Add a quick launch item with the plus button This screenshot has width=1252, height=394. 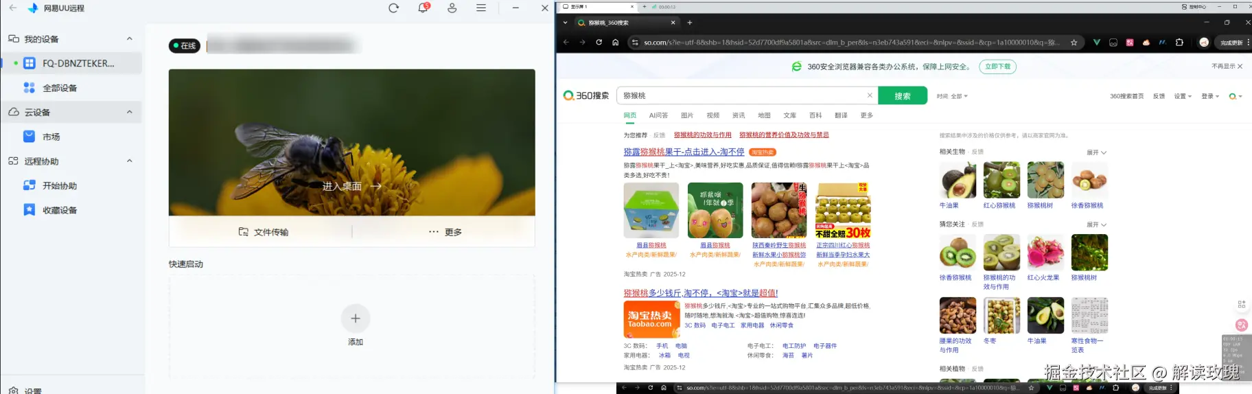pos(356,318)
